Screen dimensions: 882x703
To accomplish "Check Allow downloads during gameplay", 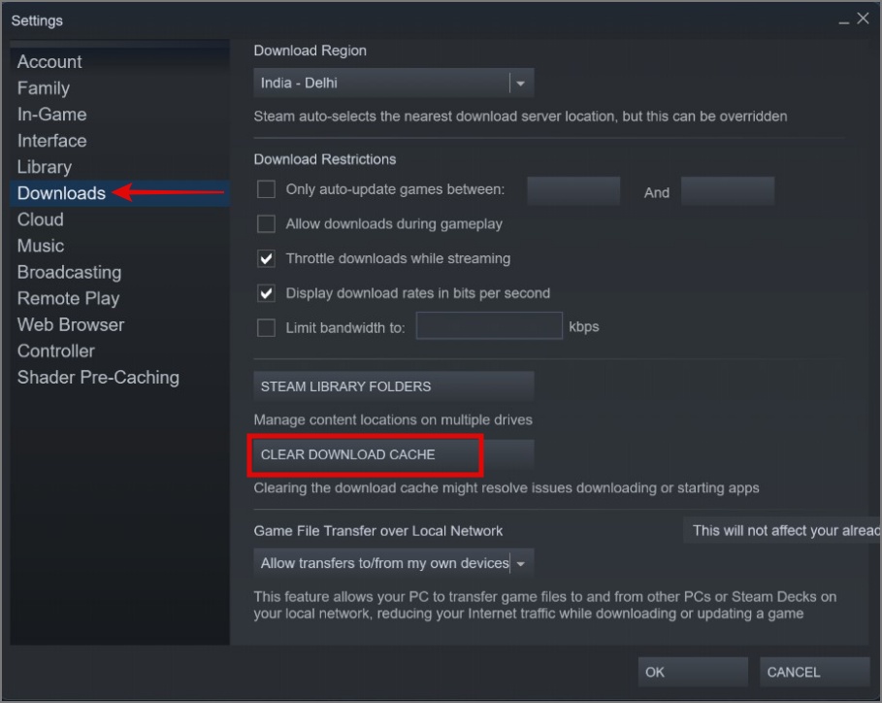I will coord(266,224).
